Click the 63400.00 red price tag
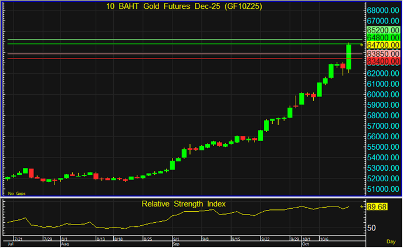This screenshot has width=403, height=248. pos(383,61)
